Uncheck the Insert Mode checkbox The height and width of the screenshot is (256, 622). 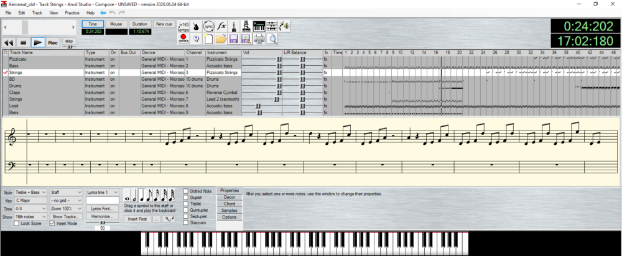52,224
